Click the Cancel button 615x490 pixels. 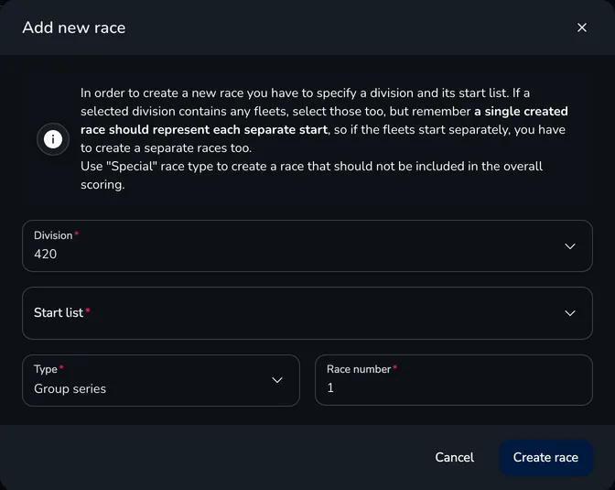pyautogui.click(x=454, y=457)
